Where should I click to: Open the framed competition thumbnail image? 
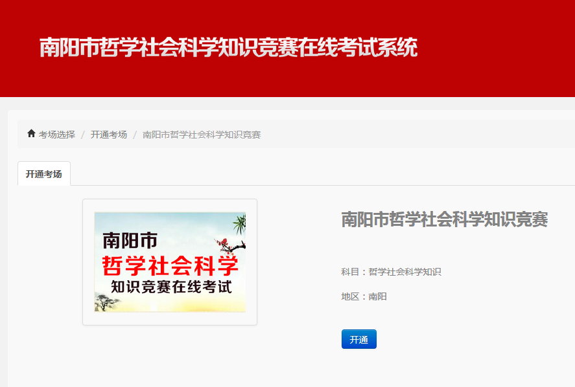click(170, 261)
